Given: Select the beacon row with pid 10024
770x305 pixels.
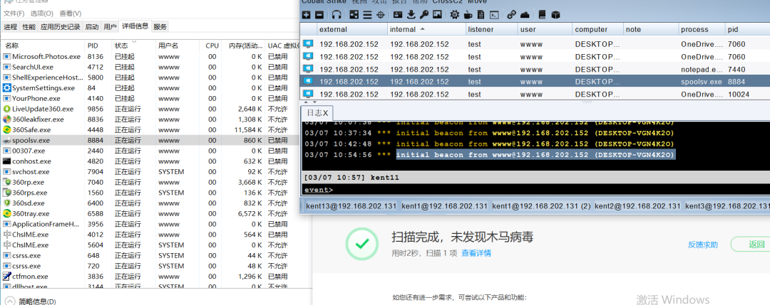Looking at the screenshot, I should 535,94.
